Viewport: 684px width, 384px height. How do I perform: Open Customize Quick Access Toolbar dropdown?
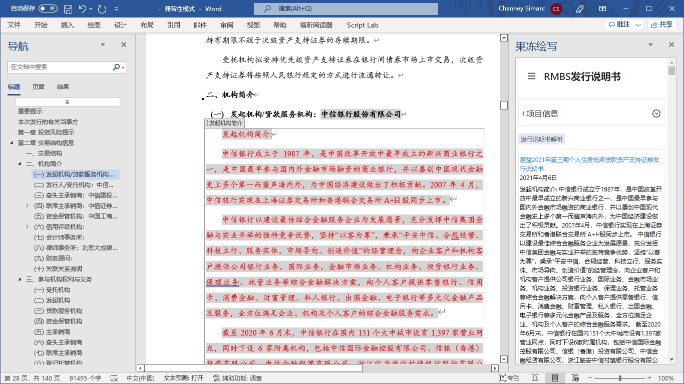(x=116, y=9)
